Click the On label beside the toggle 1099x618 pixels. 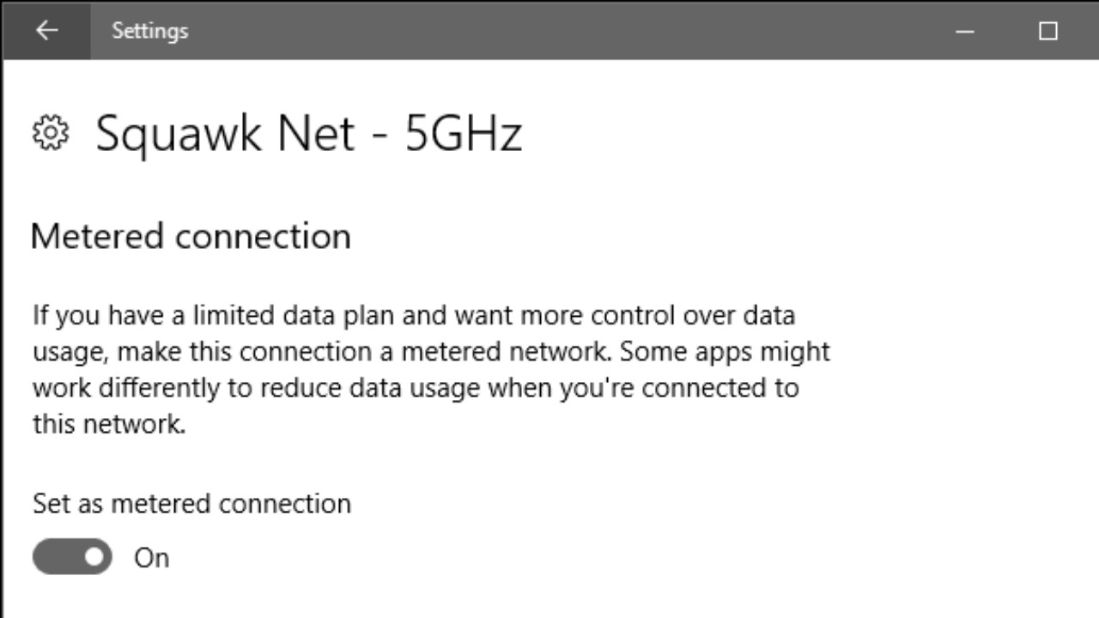[151, 558]
